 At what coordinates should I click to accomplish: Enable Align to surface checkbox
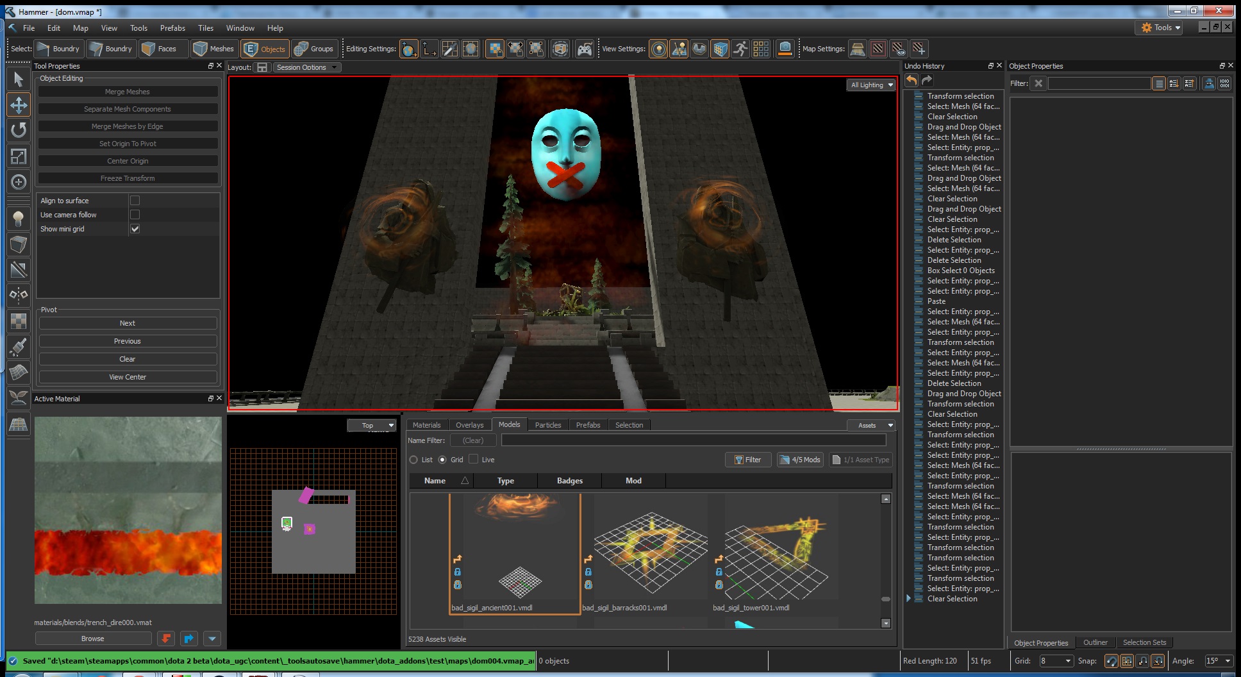tap(135, 201)
